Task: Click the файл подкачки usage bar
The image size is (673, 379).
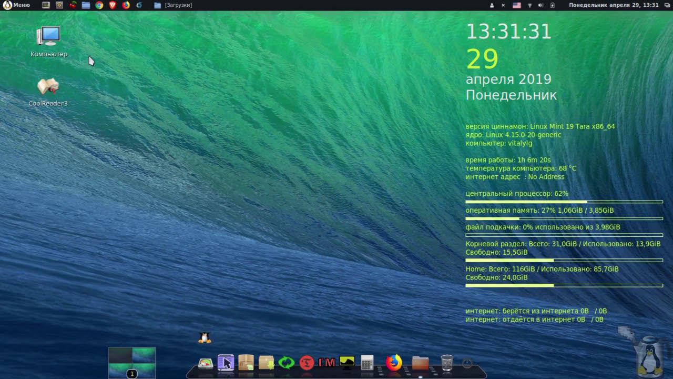Action: (x=564, y=235)
